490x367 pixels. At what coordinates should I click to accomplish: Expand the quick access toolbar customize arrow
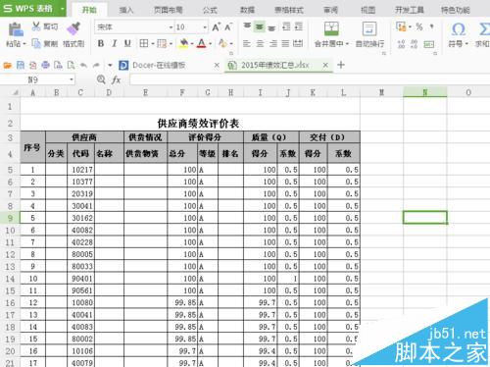(110, 66)
